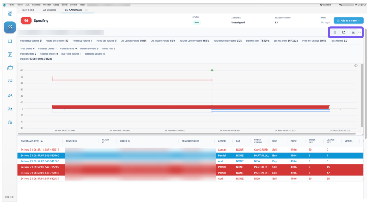The width and height of the screenshot is (370, 208).
Task: Switch to the All Clusters tab
Action: tap(50, 10)
